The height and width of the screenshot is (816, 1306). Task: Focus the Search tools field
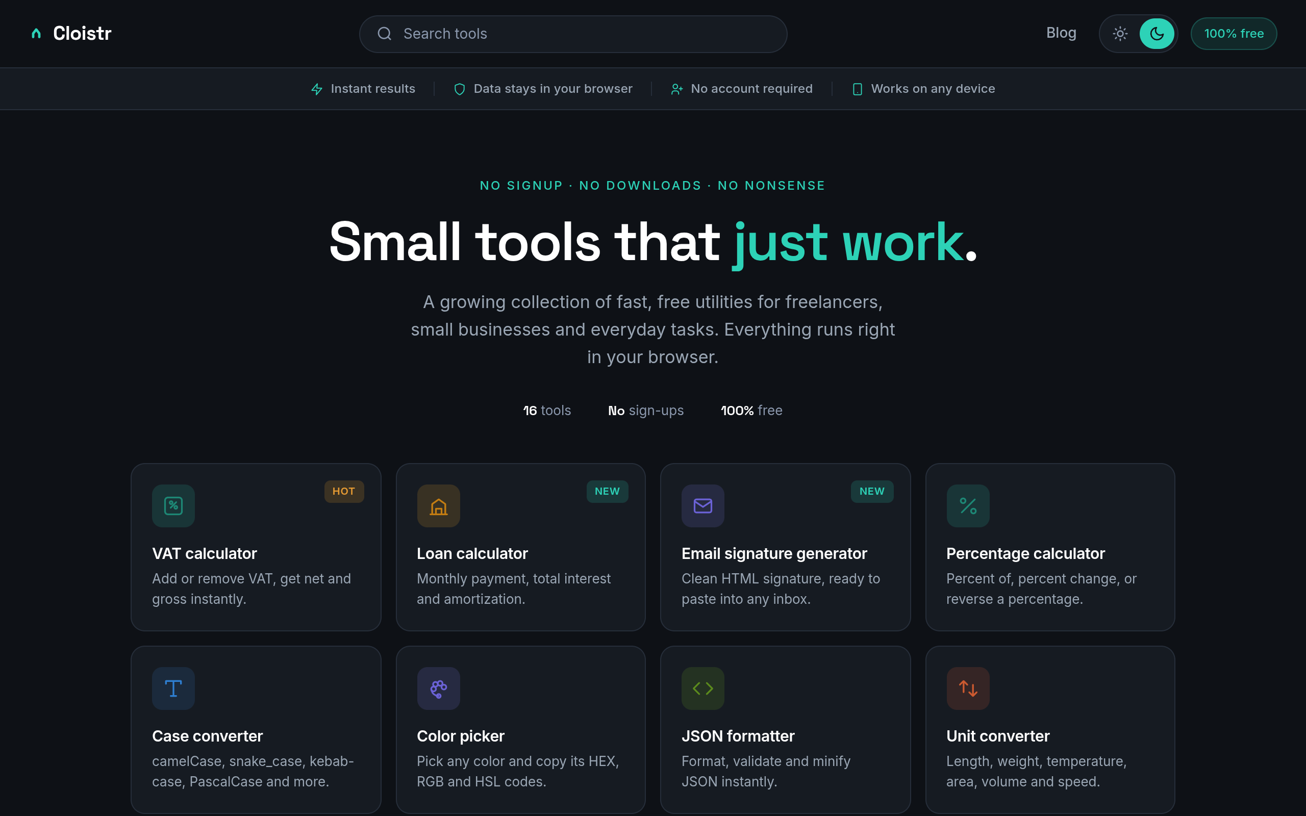tap(573, 34)
